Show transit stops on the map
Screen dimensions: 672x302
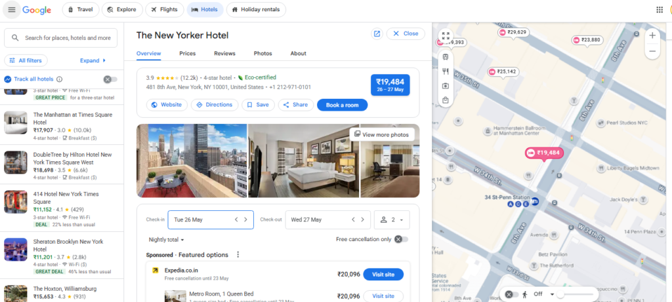pyautogui.click(x=446, y=56)
